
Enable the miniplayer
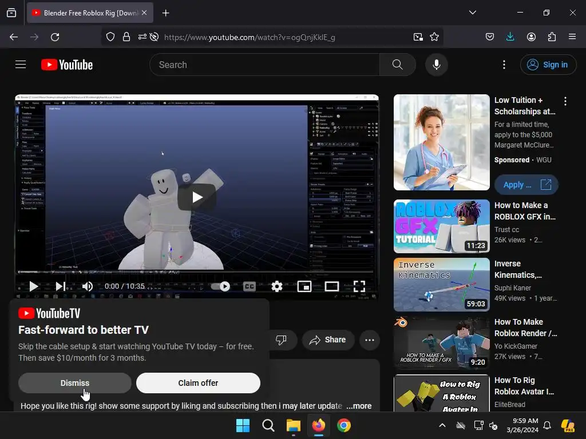coord(304,286)
